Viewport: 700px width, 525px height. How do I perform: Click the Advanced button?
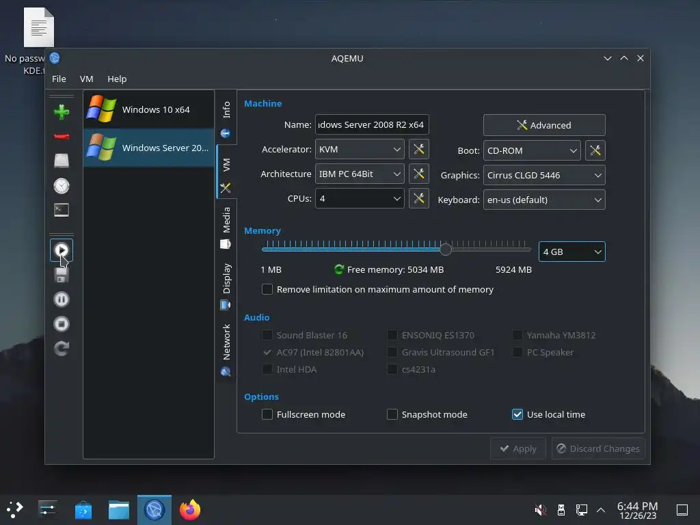(544, 125)
